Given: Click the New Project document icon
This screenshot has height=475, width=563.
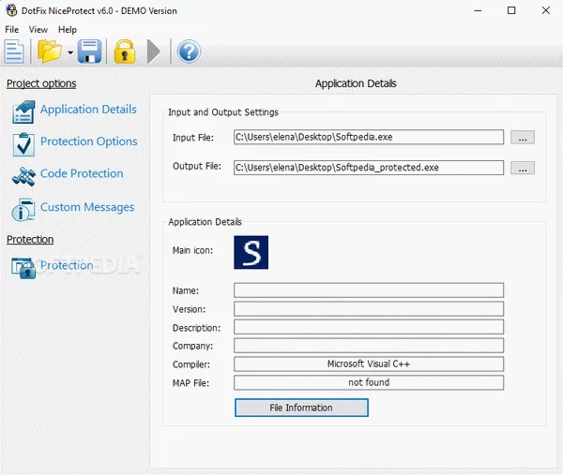Looking at the screenshot, I should (14, 52).
